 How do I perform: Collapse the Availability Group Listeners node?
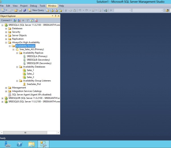coord(17,81)
